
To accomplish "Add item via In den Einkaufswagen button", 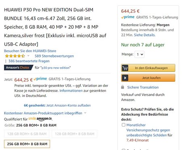I will click(148, 68).
